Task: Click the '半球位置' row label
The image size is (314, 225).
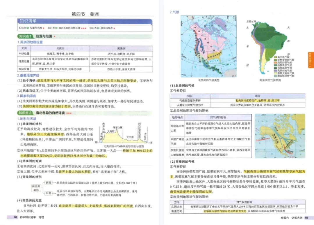Action: click(x=24, y=54)
